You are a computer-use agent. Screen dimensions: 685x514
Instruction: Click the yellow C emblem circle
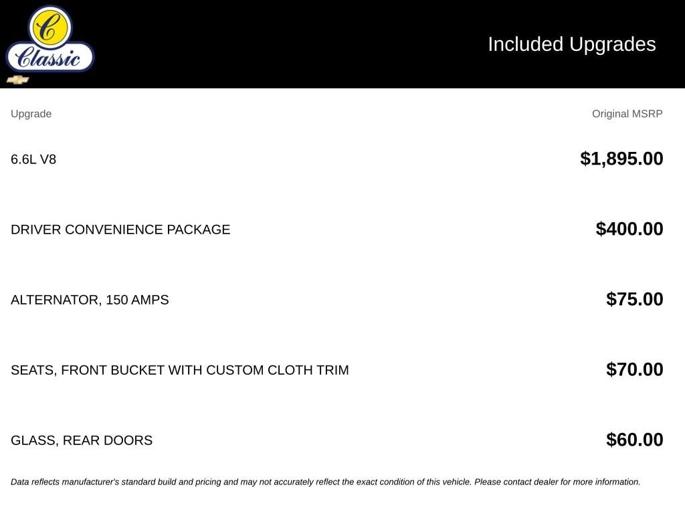50,28
